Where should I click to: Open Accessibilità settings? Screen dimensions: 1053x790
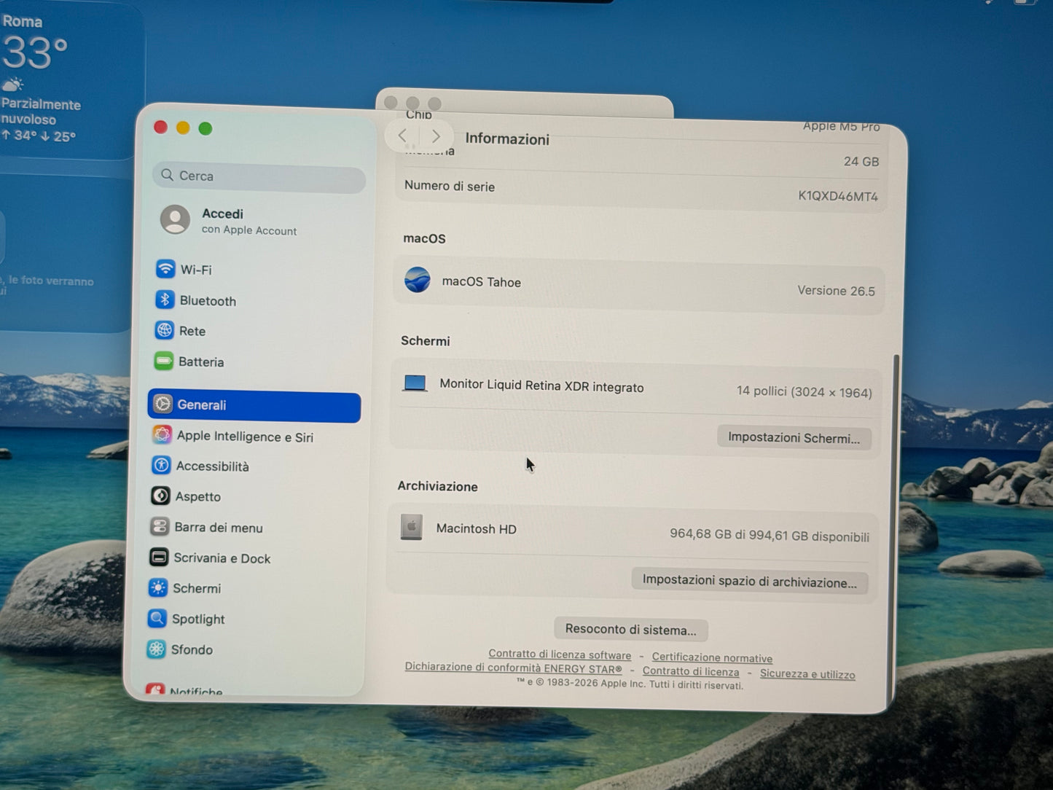point(200,466)
